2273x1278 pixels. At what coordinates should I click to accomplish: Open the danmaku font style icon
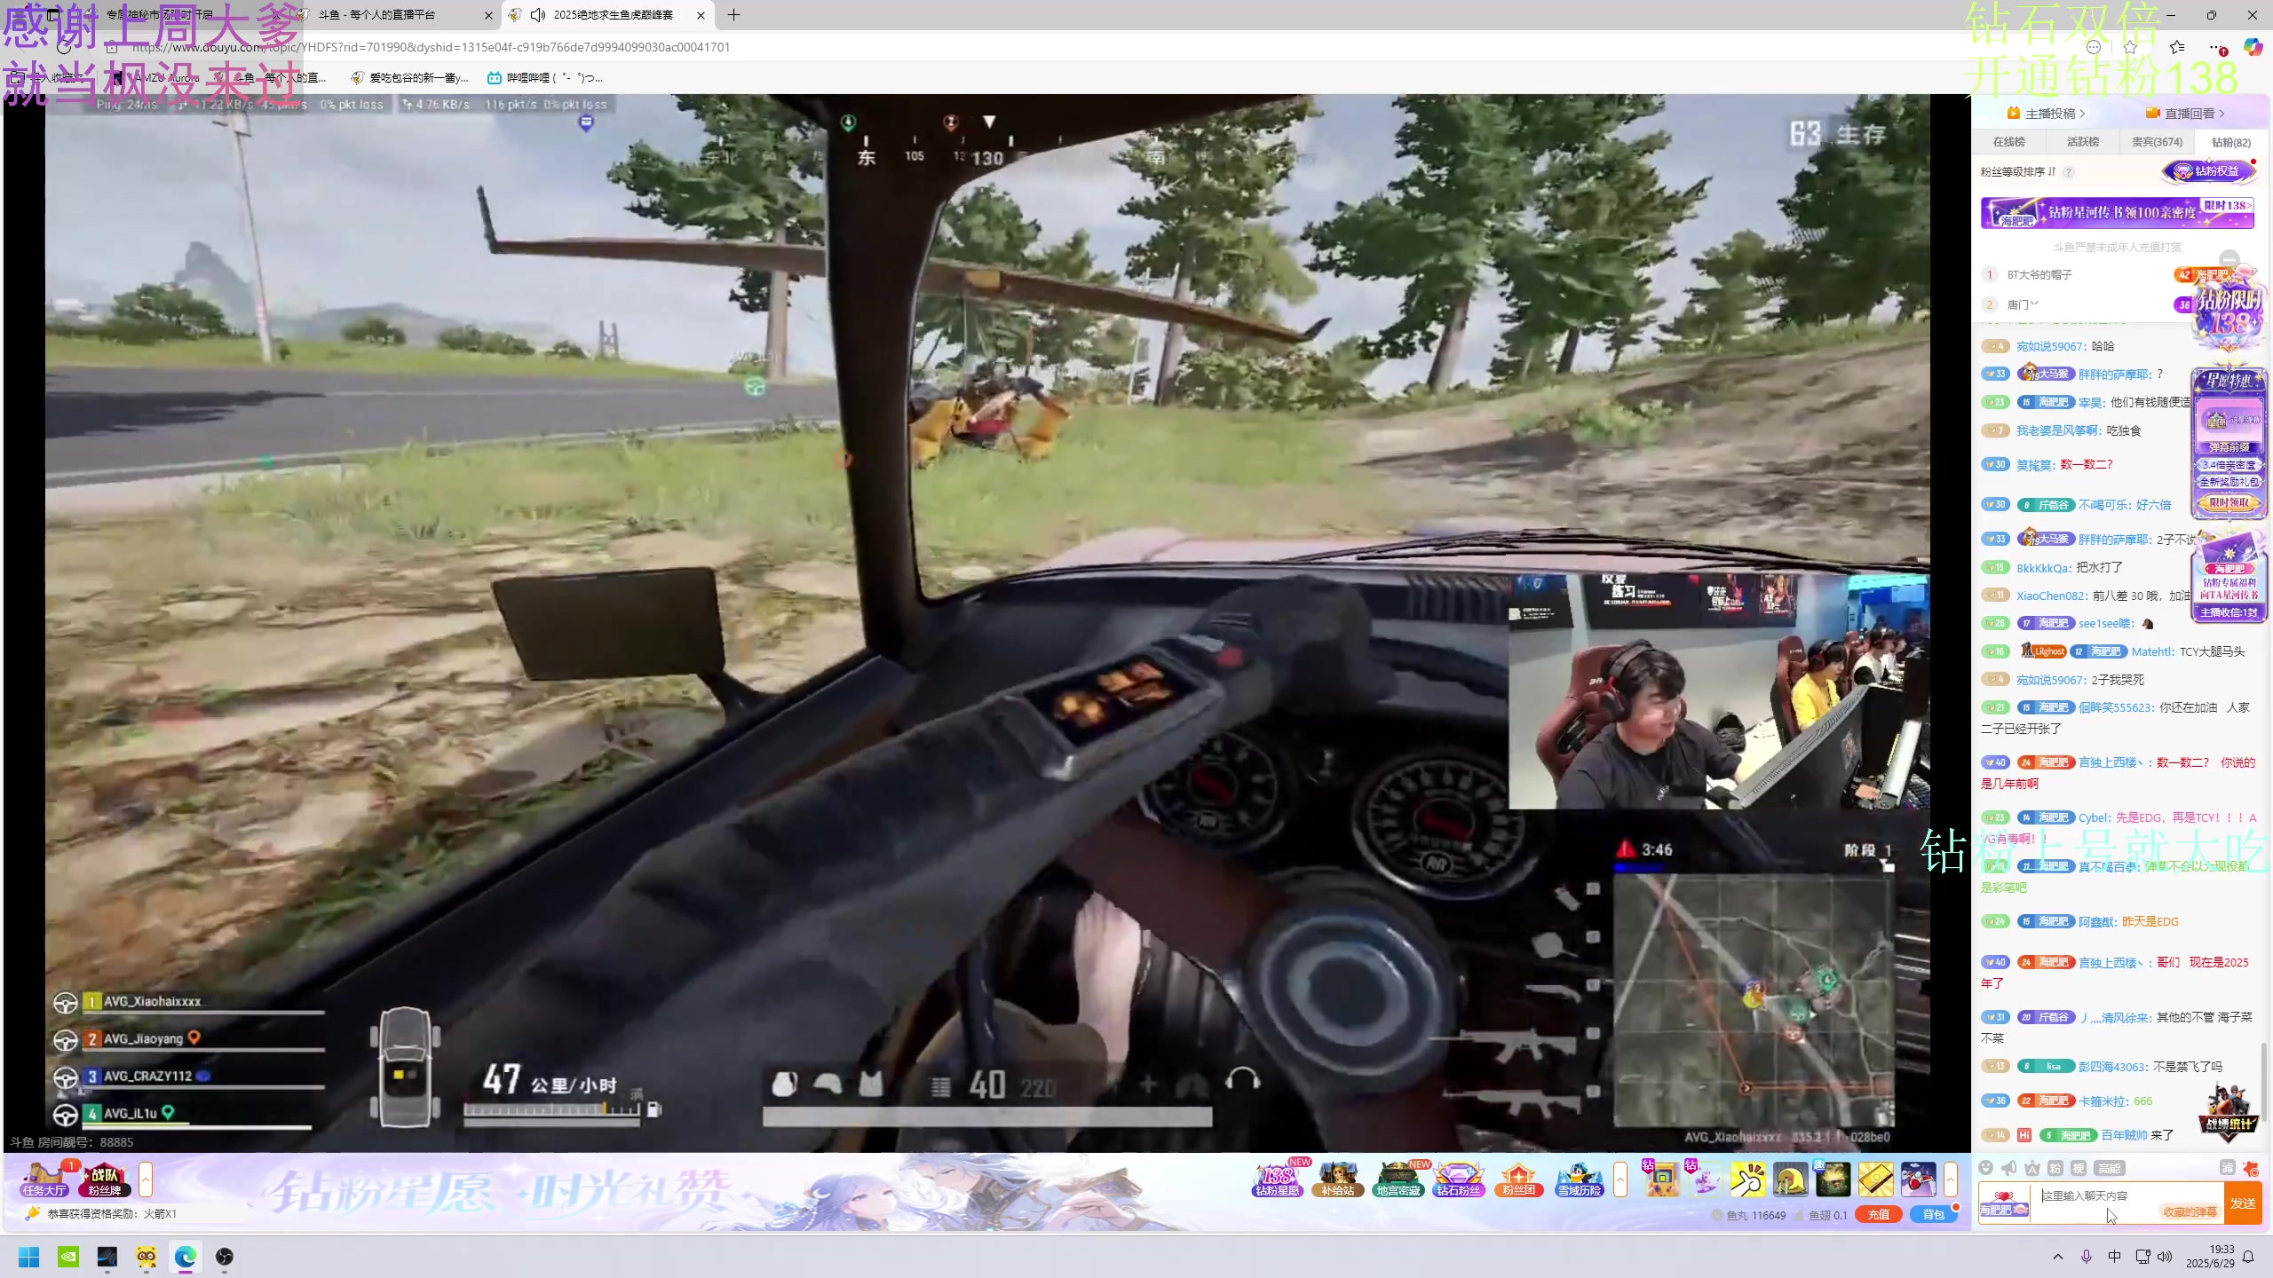2032,1168
